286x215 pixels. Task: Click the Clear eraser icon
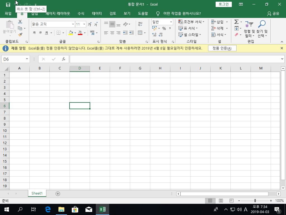point(236,34)
